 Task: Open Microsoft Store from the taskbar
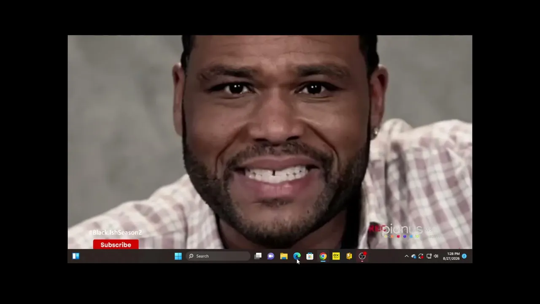310,256
